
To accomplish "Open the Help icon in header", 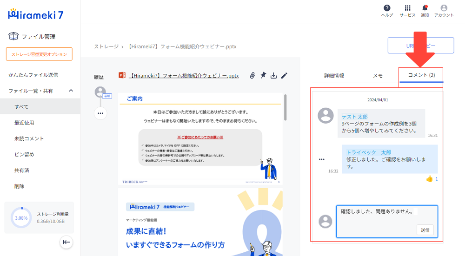I will [x=387, y=8].
